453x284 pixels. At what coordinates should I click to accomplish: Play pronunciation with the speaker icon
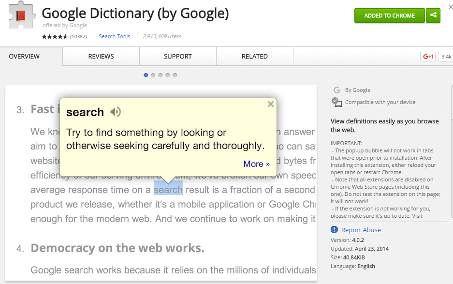115,112
